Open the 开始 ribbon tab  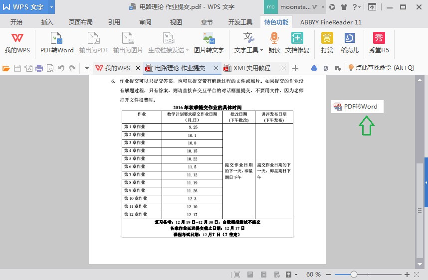click(x=16, y=22)
